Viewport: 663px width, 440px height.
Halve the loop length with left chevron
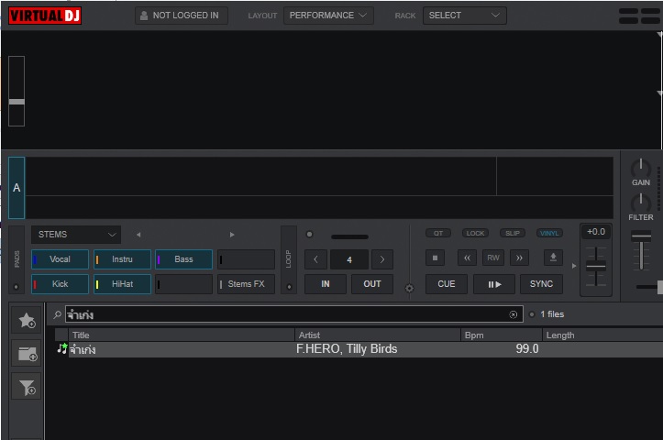[x=315, y=259]
